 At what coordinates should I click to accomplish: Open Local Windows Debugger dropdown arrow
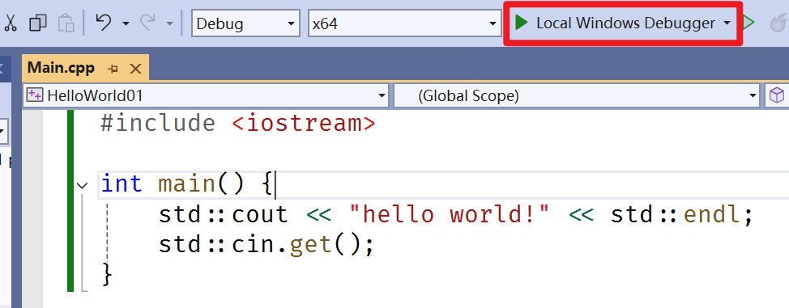[x=727, y=23]
